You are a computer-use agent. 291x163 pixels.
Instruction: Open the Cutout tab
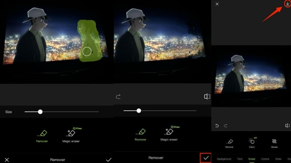click(265, 159)
